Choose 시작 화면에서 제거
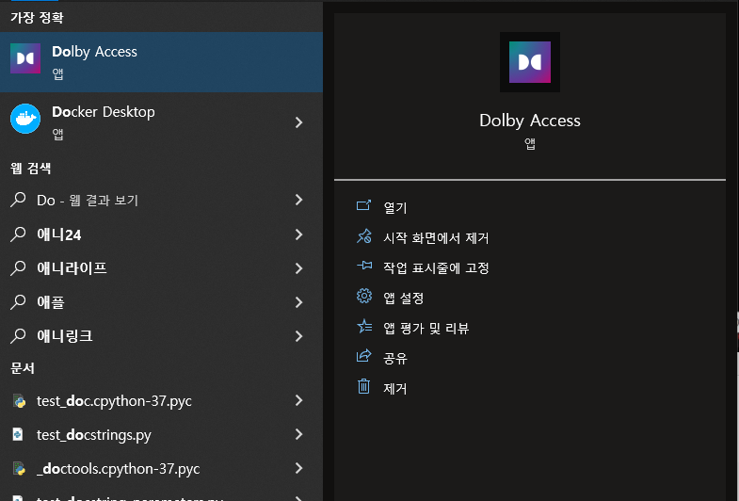739x501 pixels. pos(436,237)
